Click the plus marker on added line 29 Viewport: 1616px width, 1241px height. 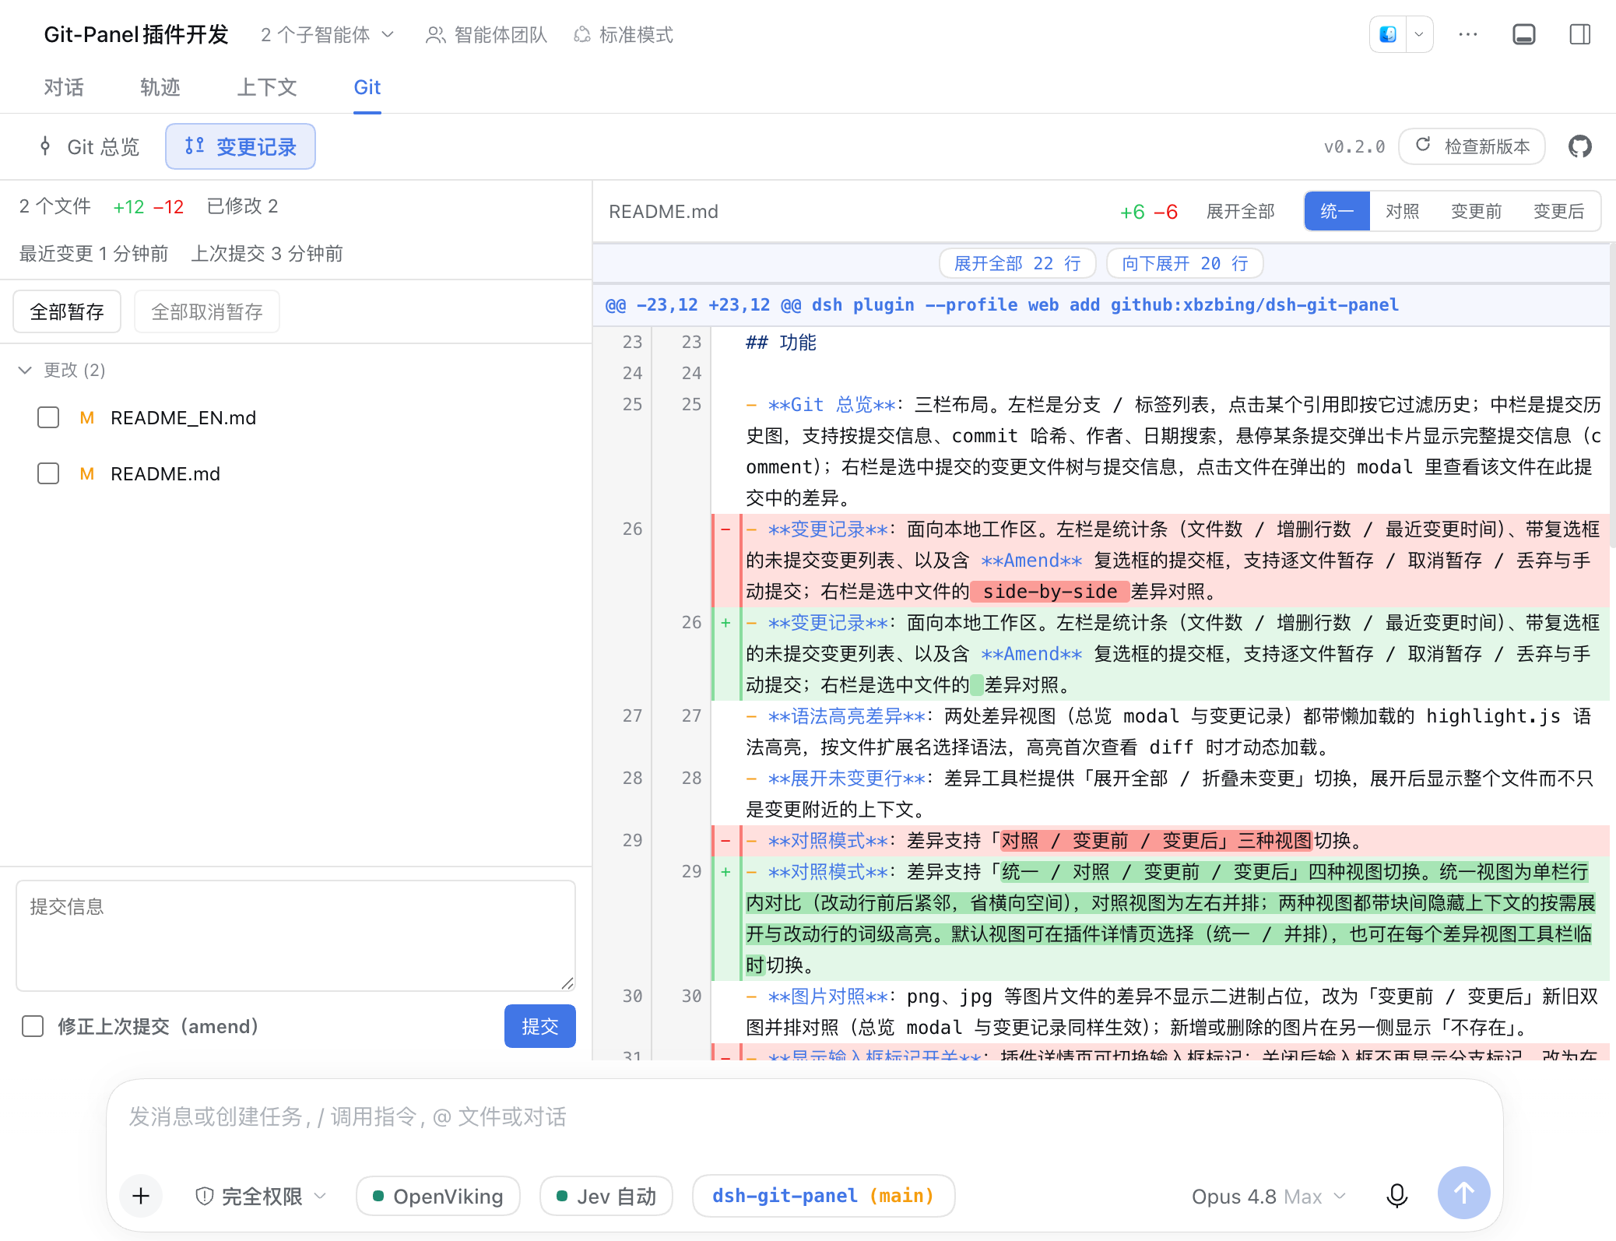[725, 872]
